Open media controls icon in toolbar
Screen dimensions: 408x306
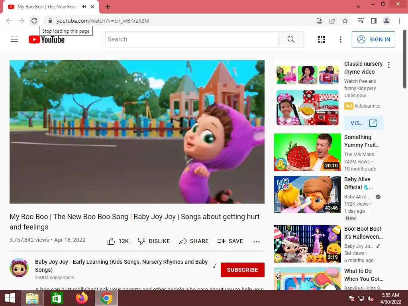coord(361,21)
